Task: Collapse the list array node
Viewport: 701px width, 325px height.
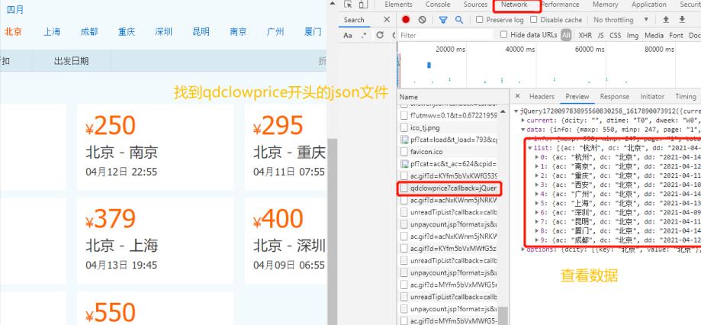Action: point(530,148)
